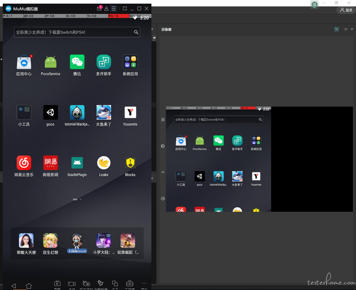Open the 工具箱 toolbox icon
356x290 pixels.
(x=130, y=284)
